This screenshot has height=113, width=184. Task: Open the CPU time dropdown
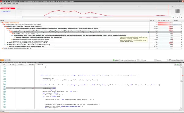[x=163, y=60]
